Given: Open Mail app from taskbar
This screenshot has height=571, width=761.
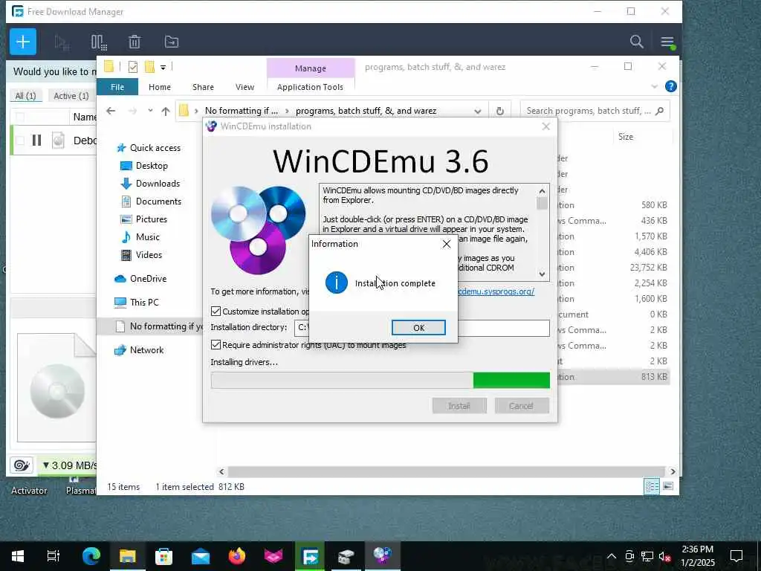Looking at the screenshot, I should pyautogui.click(x=201, y=556).
